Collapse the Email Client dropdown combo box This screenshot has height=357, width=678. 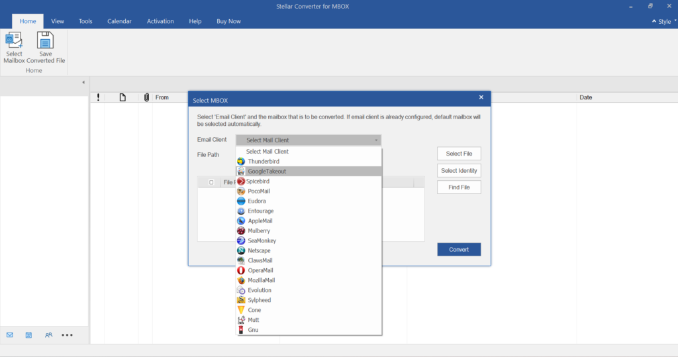pyautogui.click(x=309, y=140)
